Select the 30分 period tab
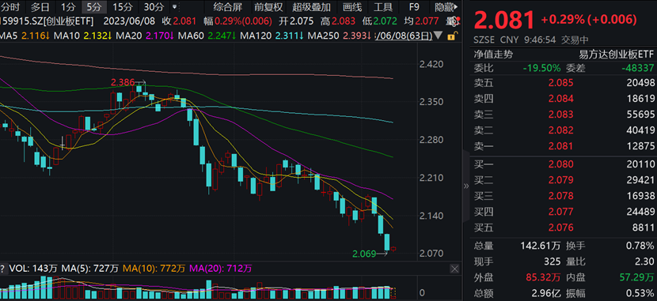Viewport: 657px width, 301px height. [x=154, y=6]
